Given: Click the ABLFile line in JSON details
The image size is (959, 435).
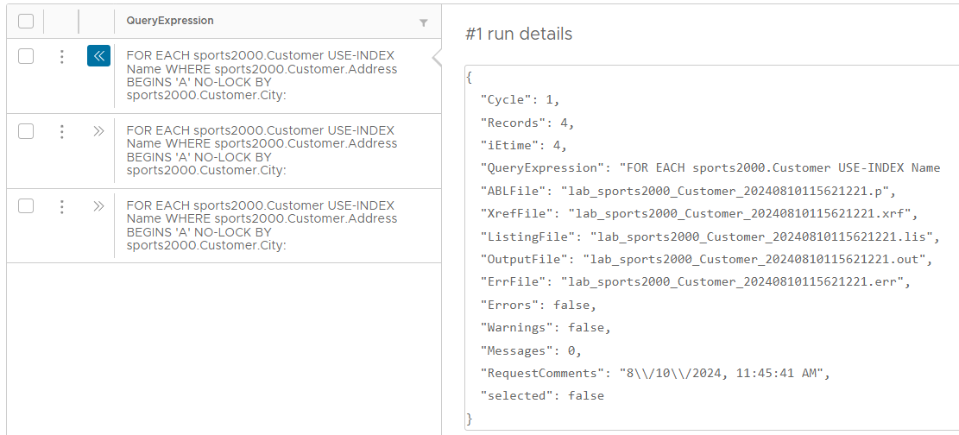Looking at the screenshot, I should tap(688, 191).
